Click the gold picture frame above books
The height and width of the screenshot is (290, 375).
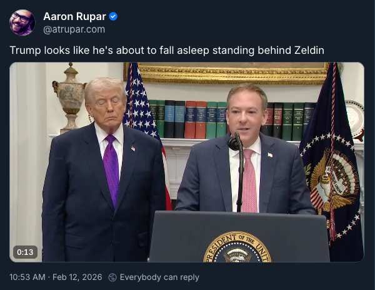point(226,73)
